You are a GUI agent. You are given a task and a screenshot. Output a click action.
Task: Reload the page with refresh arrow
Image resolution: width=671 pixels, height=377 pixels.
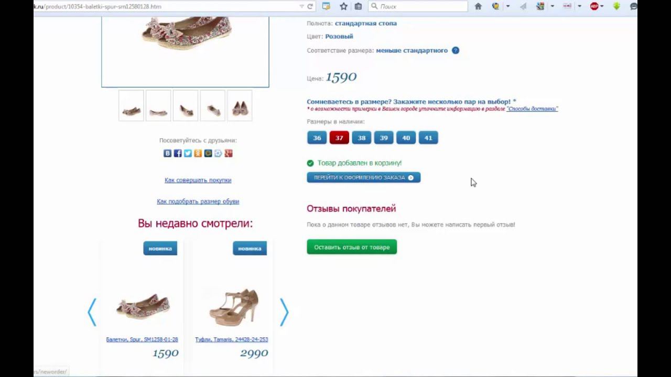coord(310,6)
